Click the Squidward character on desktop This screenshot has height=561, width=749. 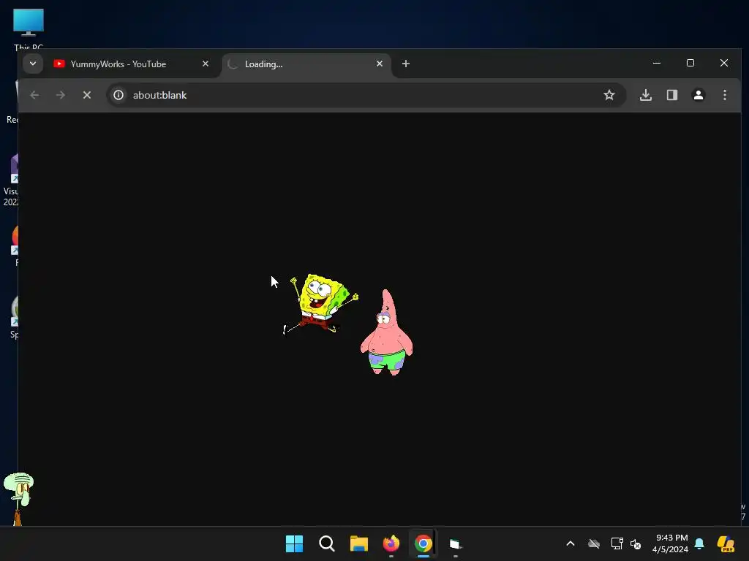point(18,498)
